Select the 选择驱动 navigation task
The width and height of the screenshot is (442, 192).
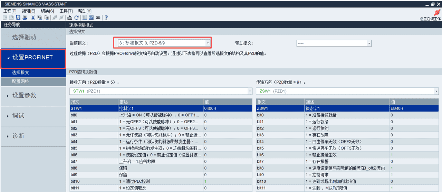tap(33, 37)
